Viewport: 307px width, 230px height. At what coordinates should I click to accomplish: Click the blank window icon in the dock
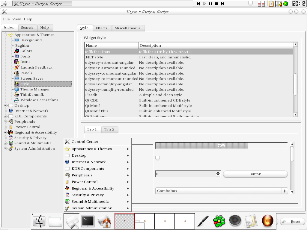55,221
